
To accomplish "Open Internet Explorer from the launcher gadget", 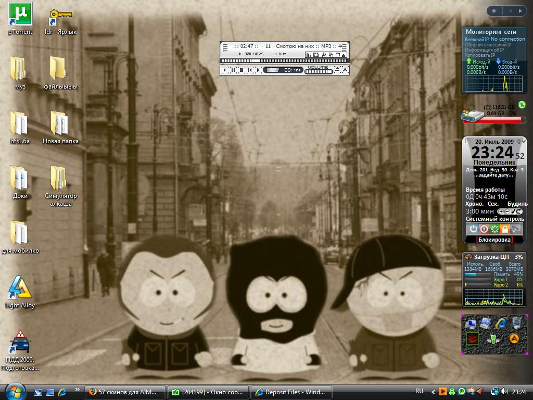I will pyautogui.click(x=501, y=322).
